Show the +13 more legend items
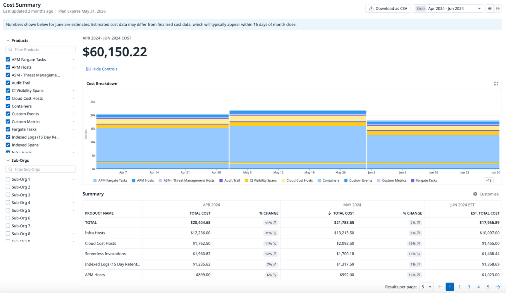 [x=489, y=180]
